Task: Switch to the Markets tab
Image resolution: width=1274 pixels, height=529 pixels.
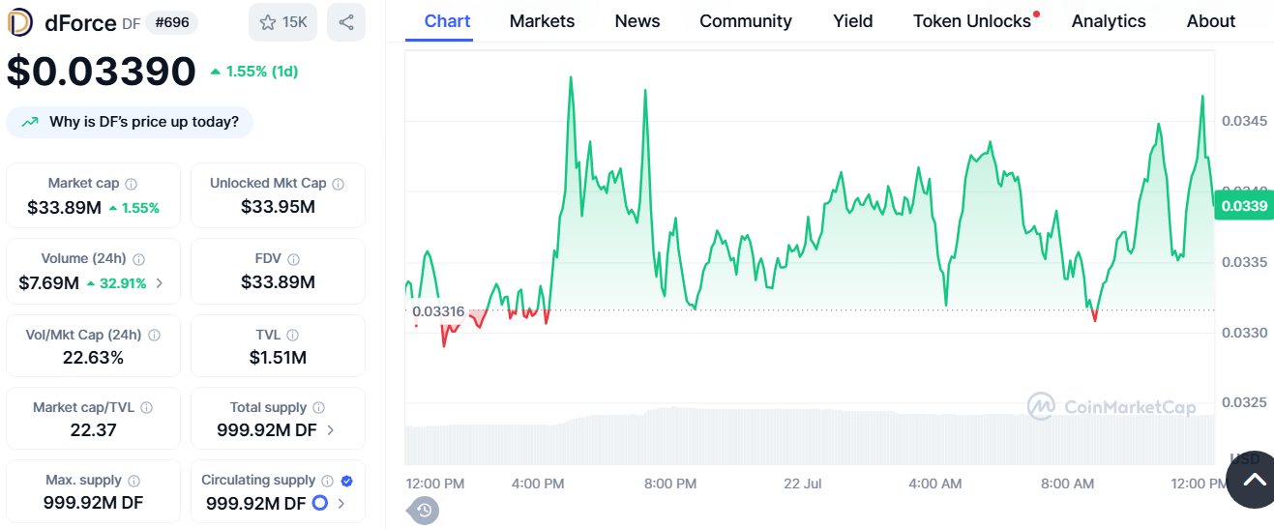Action: (x=542, y=21)
